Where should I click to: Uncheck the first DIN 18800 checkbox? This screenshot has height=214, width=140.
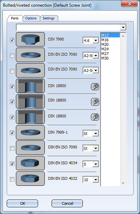point(12,86)
